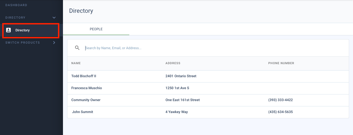The width and height of the screenshot is (353, 135).
Task: Click the PHONE NUMBER column header
Action: pyautogui.click(x=281, y=63)
